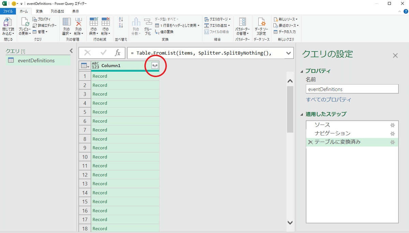Image resolution: width=409 pixels, height=233 pixels.
Task: Open the File (ファイル) tab
Action: click(x=8, y=11)
